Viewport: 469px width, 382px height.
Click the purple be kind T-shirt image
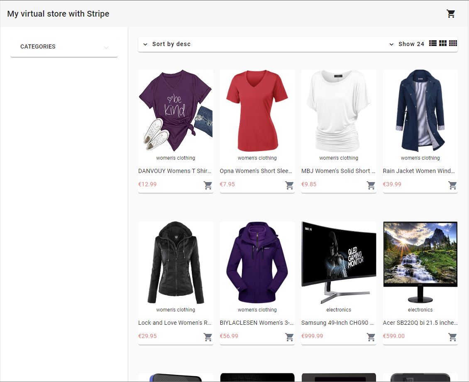pos(176,110)
